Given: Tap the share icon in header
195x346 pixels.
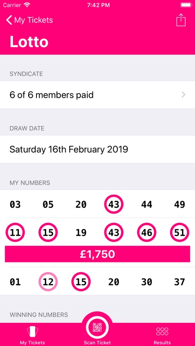Looking at the screenshot, I should [x=181, y=20].
